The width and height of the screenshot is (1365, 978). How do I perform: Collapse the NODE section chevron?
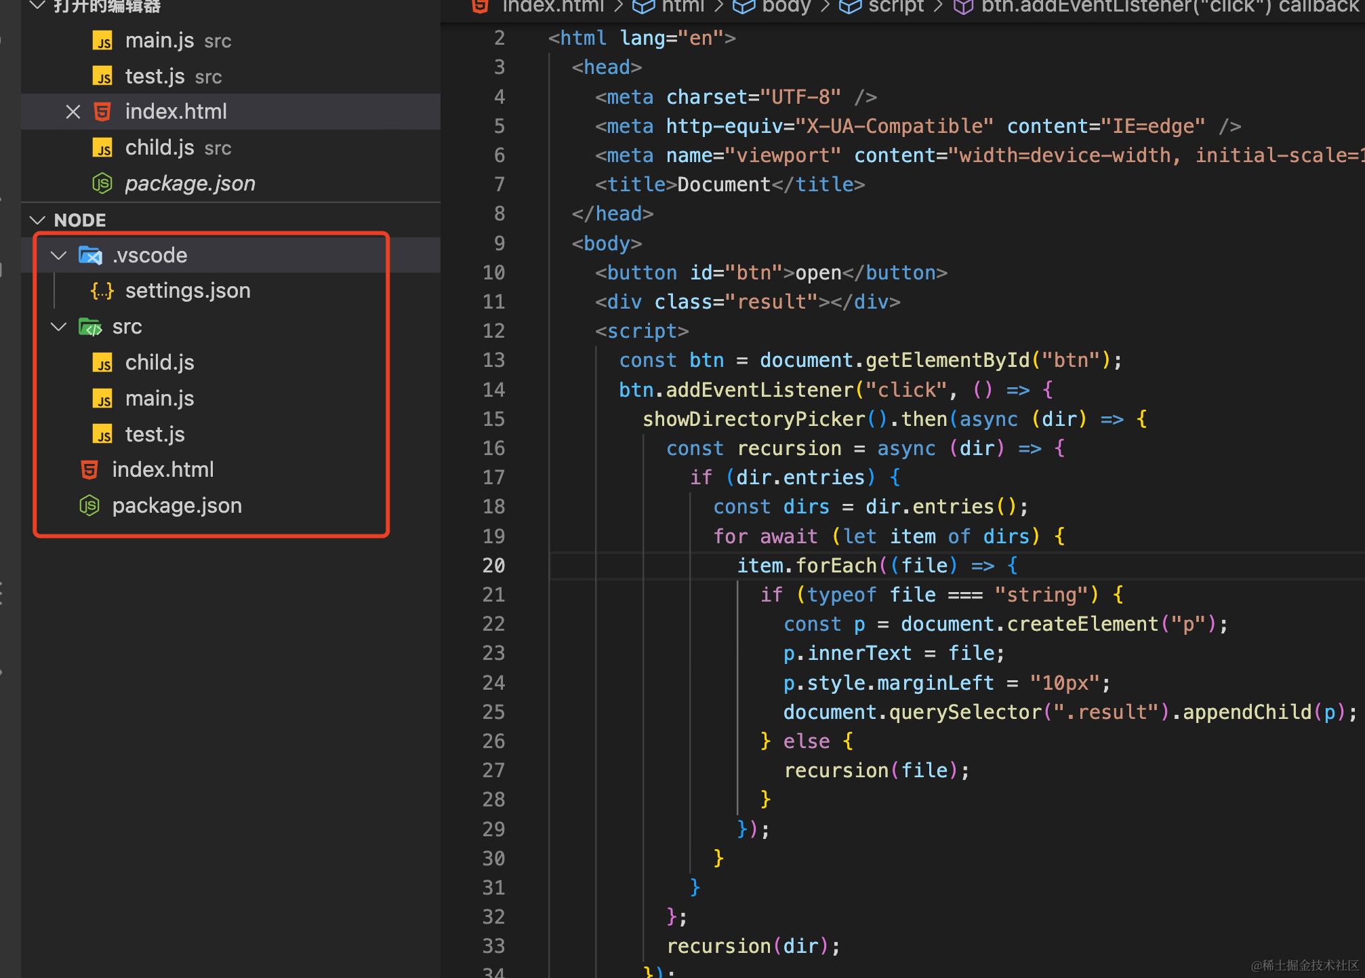click(x=38, y=220)
